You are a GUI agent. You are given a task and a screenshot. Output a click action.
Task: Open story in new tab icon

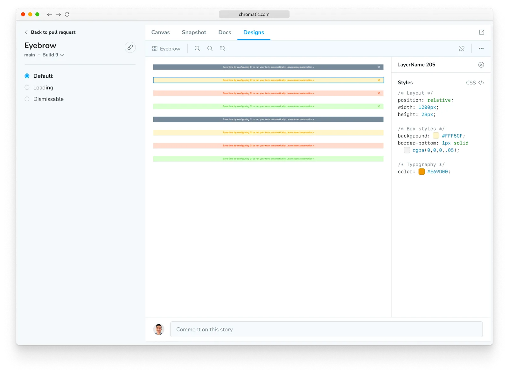[x=482, y=32]
